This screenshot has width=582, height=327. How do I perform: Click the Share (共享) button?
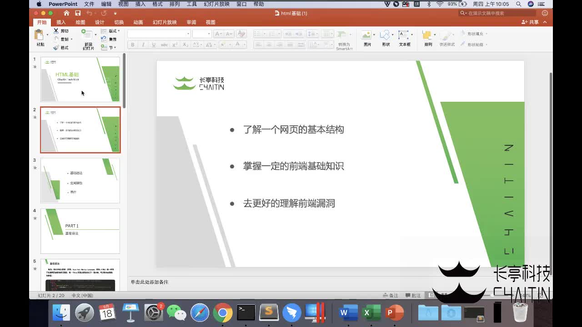click(x=531, y=22)
